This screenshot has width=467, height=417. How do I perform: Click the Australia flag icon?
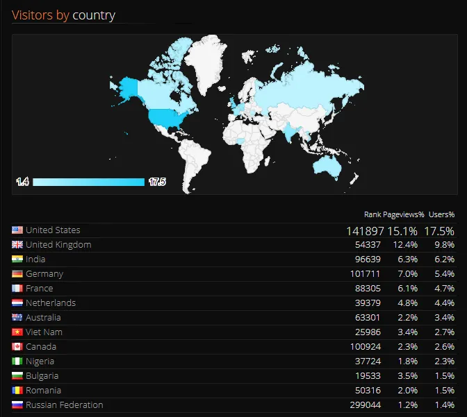[17, 317]
